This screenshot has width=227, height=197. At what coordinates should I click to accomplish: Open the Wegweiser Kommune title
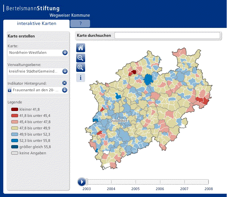[x=70, y=15]
